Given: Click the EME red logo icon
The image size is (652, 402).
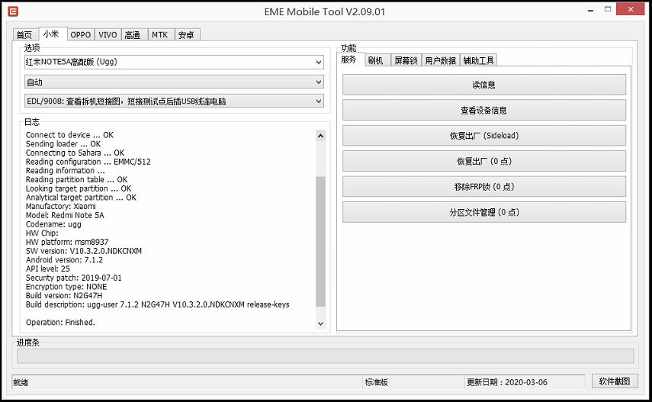Looking at the screenshot, I should [x=13, y=11].
